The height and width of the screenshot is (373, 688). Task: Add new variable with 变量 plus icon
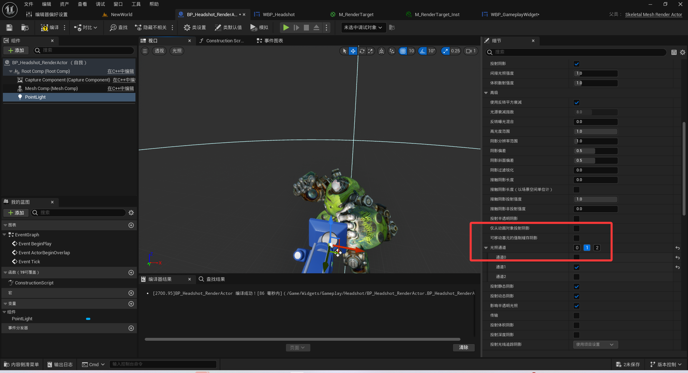[131, 304]
